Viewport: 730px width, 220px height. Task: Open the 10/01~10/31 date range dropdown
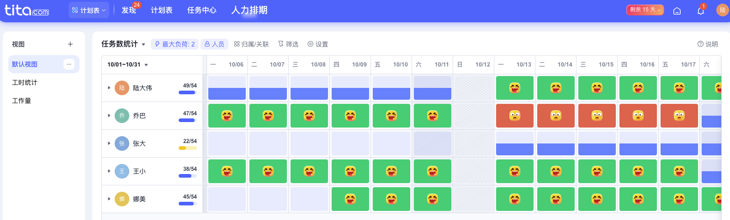[128, 65]
